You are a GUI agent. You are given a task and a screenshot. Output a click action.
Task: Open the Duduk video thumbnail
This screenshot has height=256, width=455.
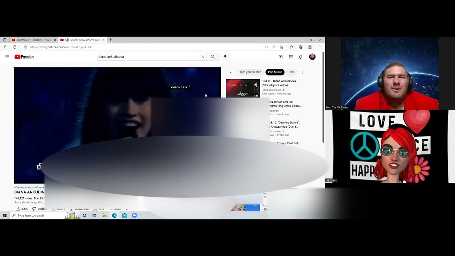(243, 89)
